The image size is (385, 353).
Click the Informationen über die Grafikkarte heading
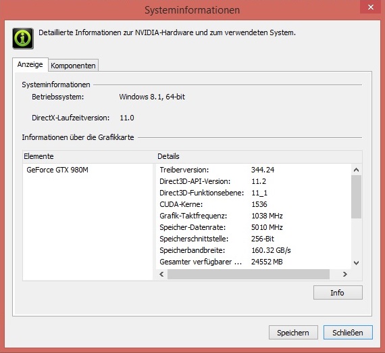click(78, 137)
